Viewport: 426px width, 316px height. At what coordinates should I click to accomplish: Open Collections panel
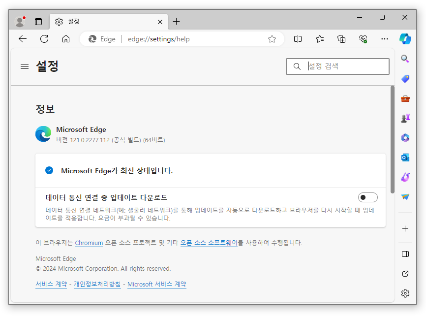click(x=341, y=39)
